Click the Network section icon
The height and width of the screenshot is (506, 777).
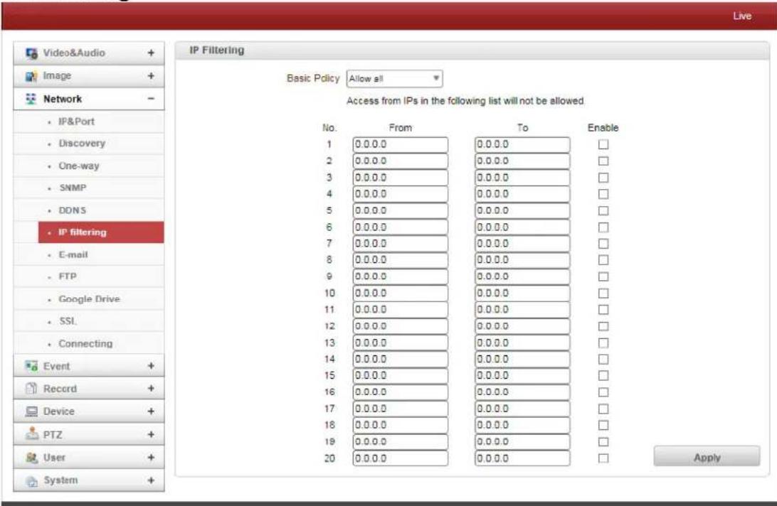coord(31,99)
